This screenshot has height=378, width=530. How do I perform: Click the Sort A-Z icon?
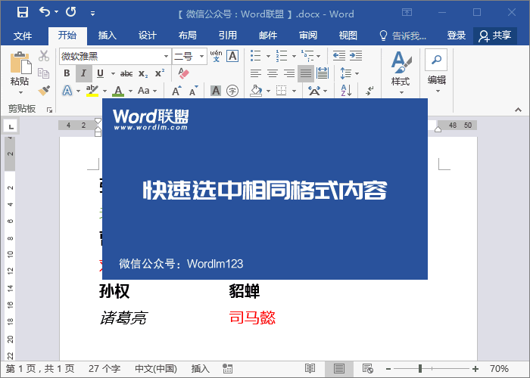[346, 91]
